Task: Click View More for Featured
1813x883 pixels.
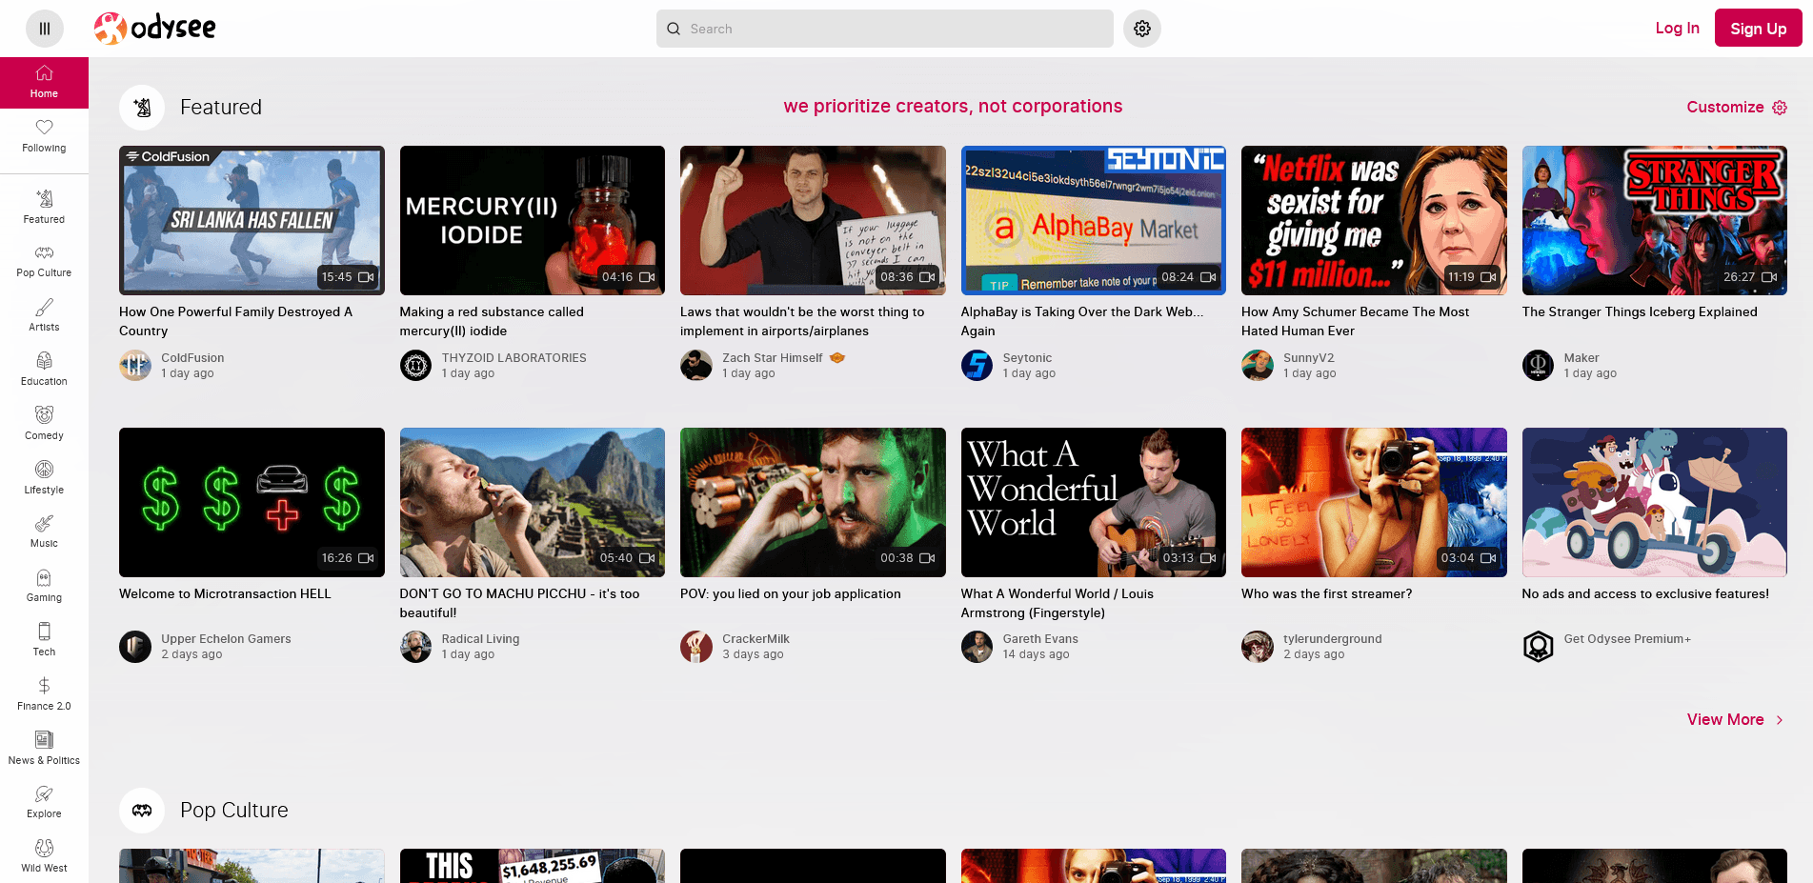Action: pos(1735,720)
